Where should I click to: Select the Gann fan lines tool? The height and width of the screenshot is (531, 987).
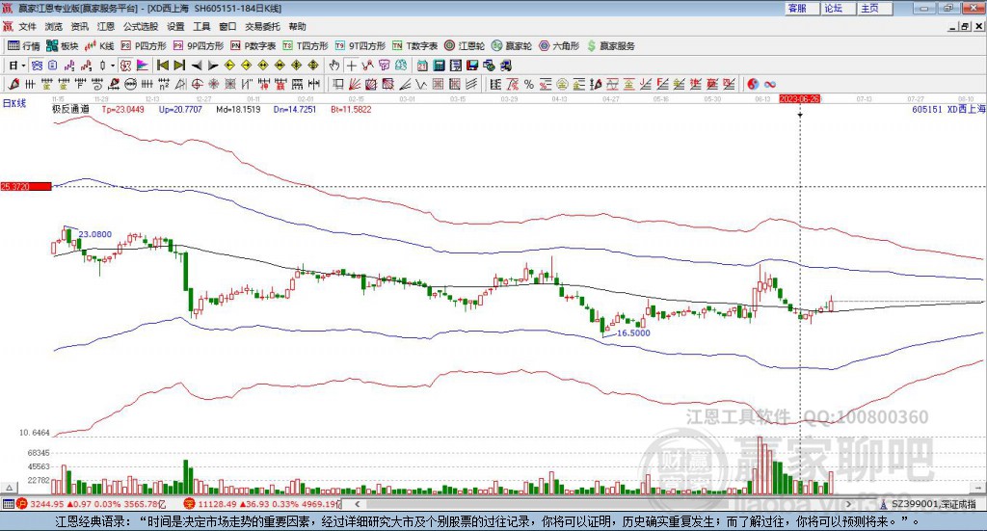pyautogui.click(x=354, y=84)
